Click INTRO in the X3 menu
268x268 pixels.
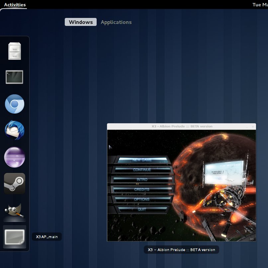tap(142, 179)
